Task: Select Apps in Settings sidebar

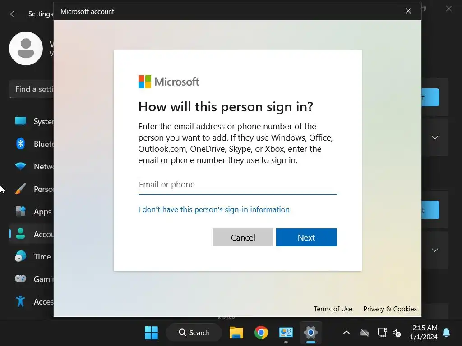Action: pyautogui.click(x=32, y=212)
